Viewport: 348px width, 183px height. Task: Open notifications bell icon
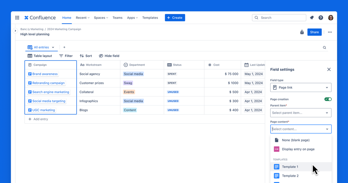pyautogui.click(x=312, y=18)
